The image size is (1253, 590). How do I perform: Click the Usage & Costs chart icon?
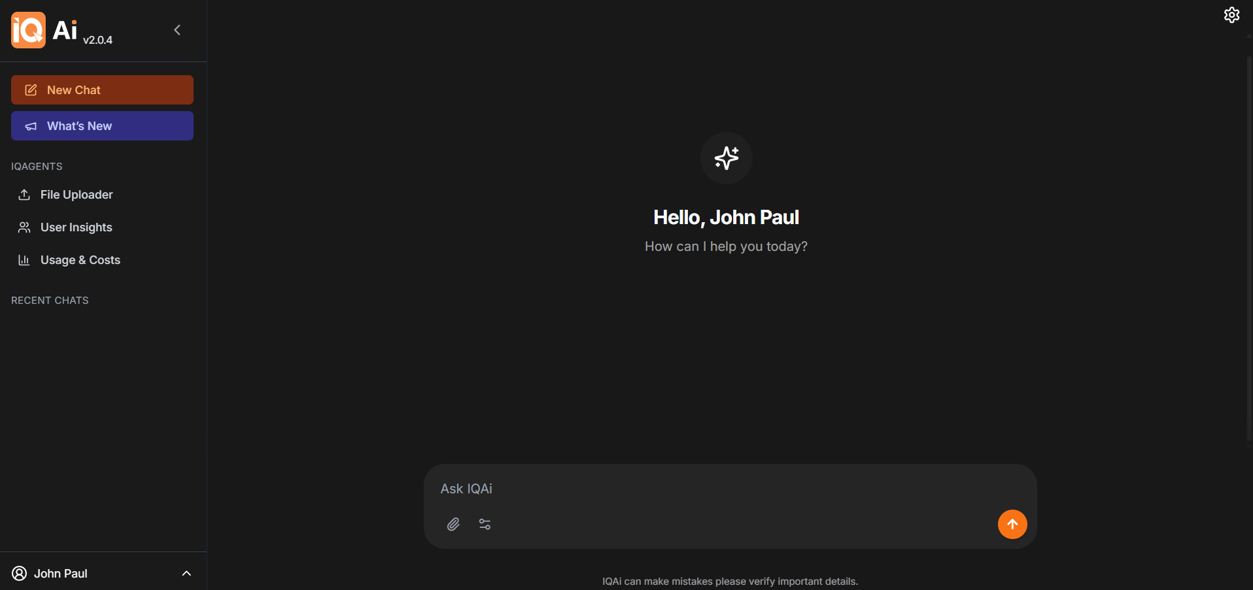click(24, 260)
